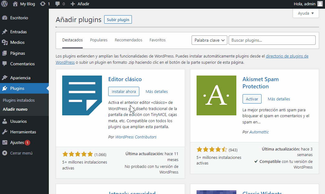The image size is (325, 194).
Task: Click the Páginas pages icon
Action: point(5,53)
